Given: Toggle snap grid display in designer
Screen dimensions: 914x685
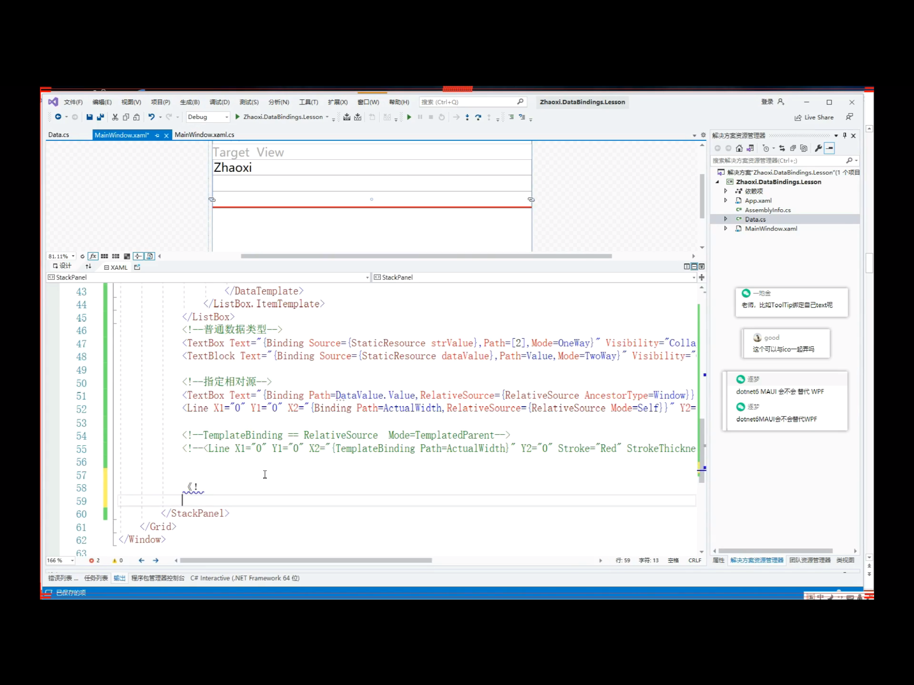Looking at the screenshot, I should pyautogui.click(x=104, y=256).
